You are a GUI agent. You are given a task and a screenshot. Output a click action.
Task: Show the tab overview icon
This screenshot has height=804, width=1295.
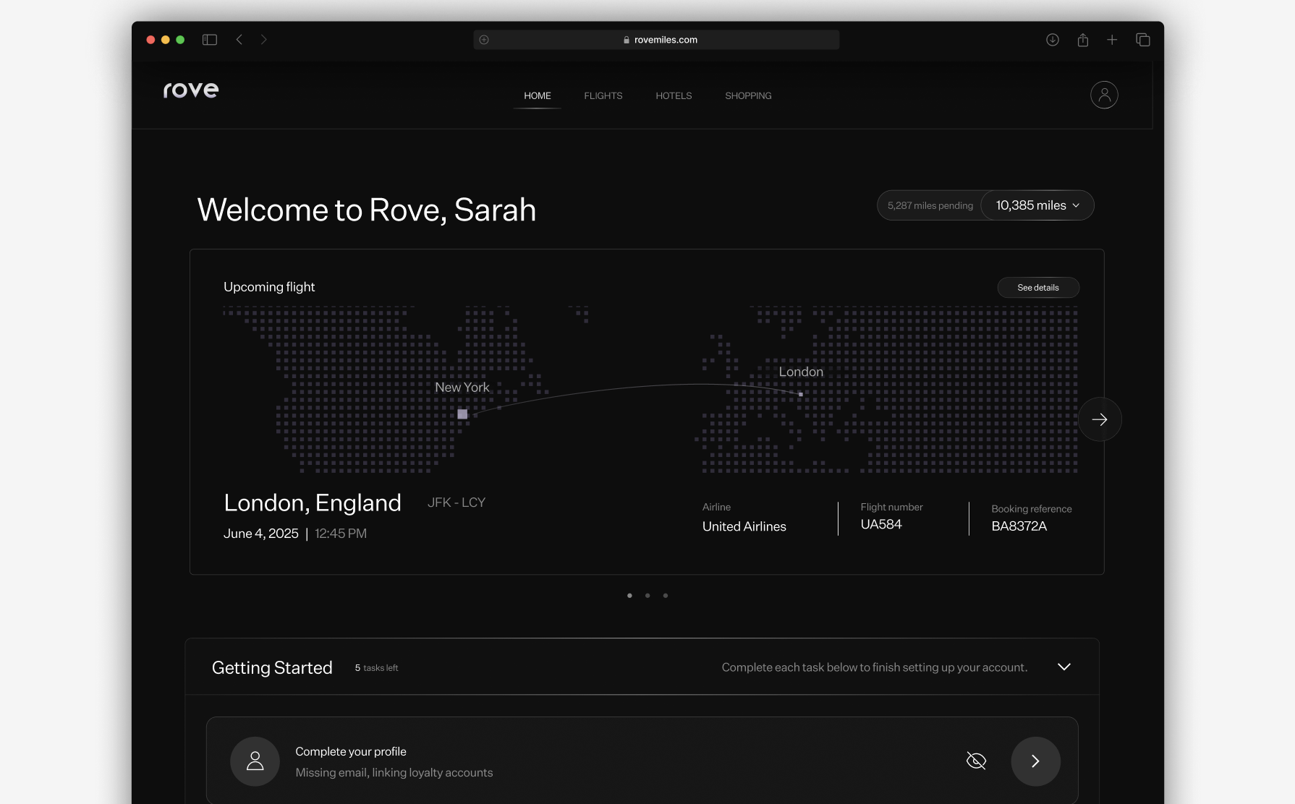click(1143, 40)
